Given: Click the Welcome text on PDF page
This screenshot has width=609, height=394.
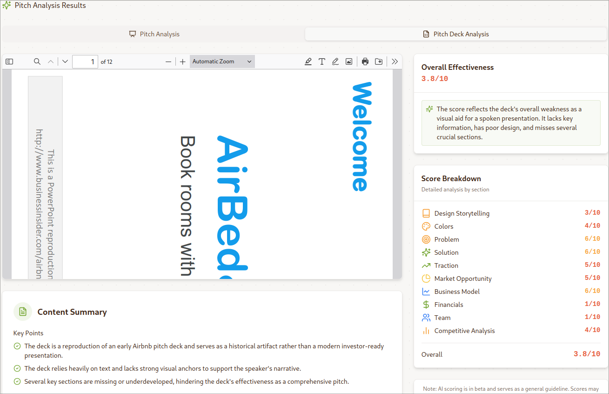Looking at the screenshot, I should 361,137.
